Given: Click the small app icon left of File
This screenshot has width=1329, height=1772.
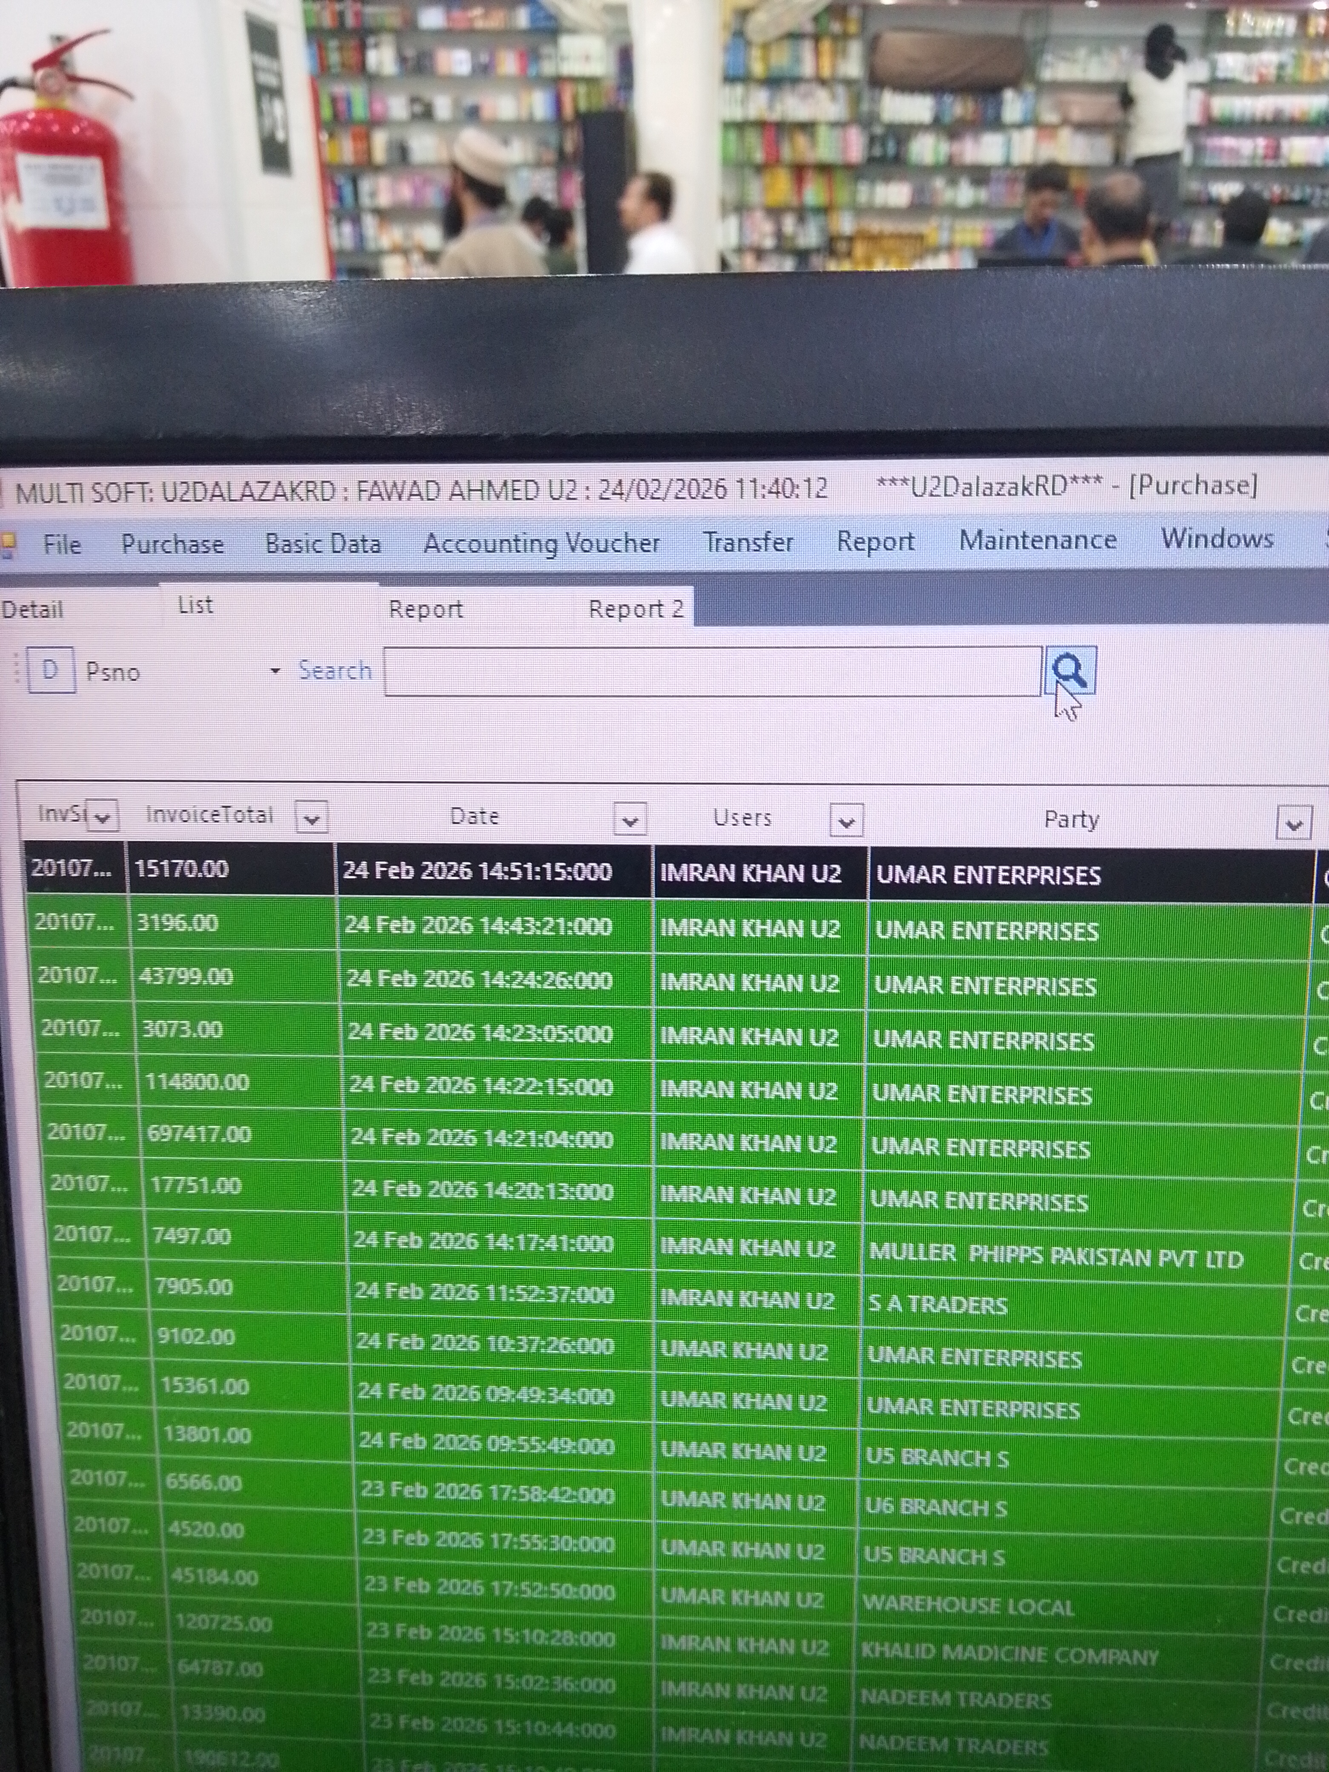Looking at the screenshot, I should coord(9,547).
